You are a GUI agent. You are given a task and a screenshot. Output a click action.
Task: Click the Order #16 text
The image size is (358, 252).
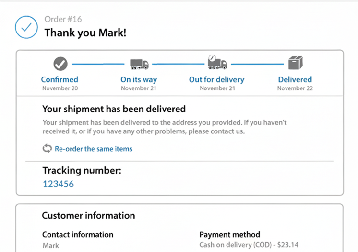point(63,19)
